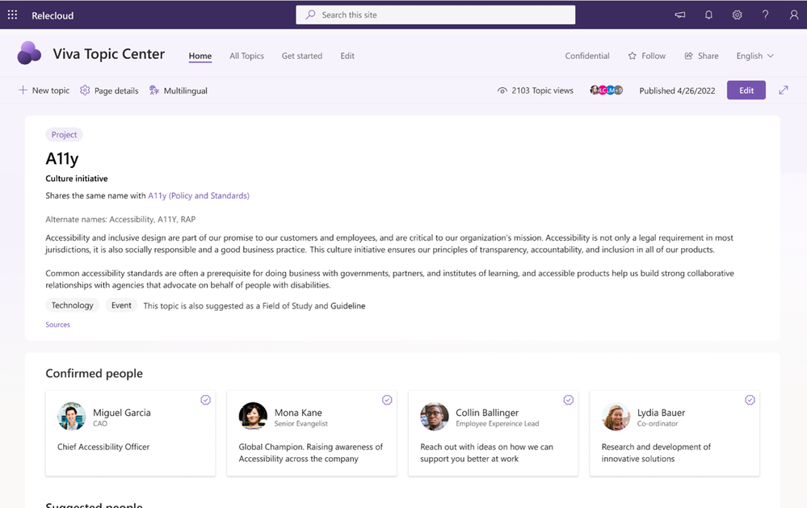Click the topic views eye icon

pos(502,90)
